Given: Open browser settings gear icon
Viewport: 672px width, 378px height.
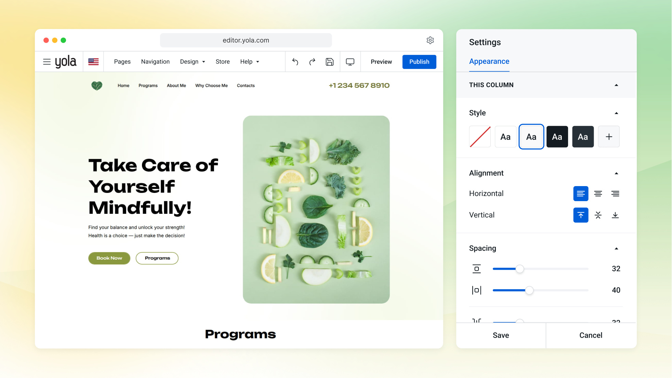Looking at the screenshot, I should [430, 40].
